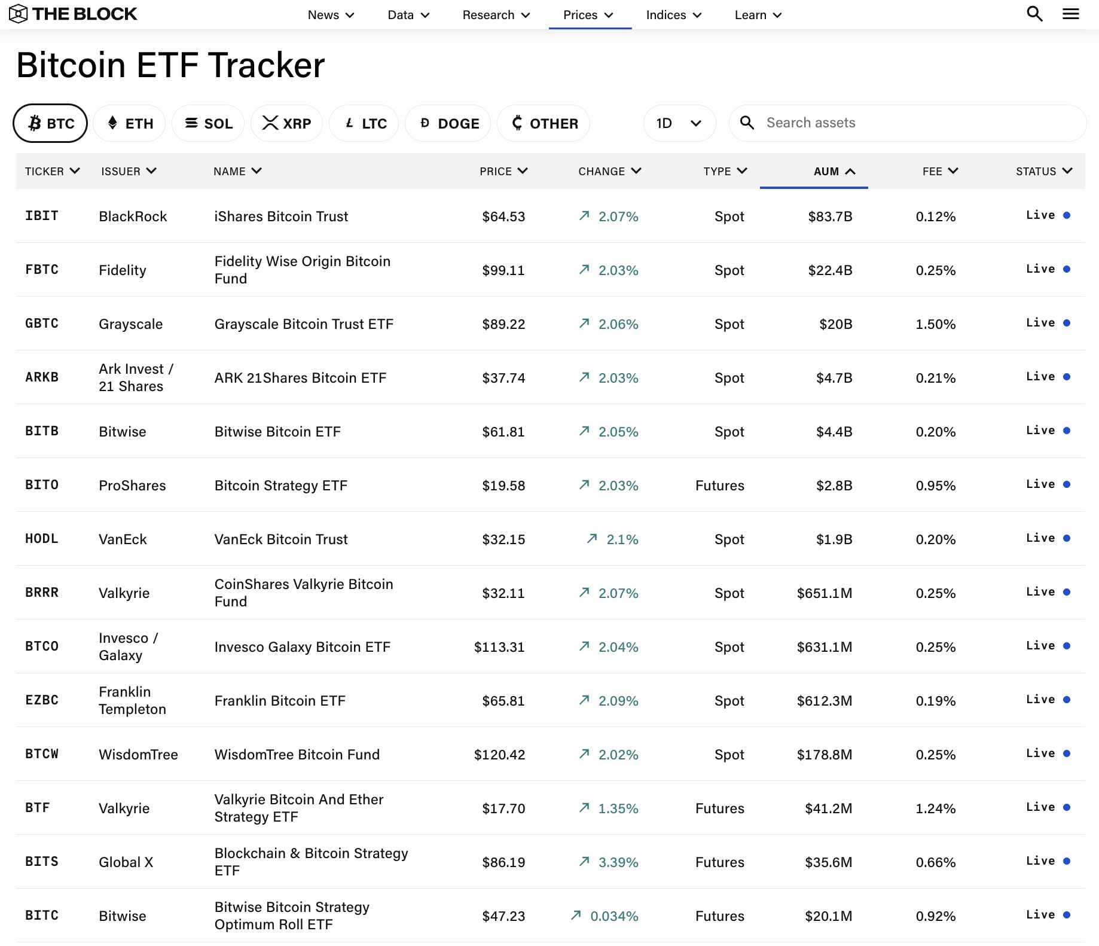Open the Research navigation menu
The height and width of the screenshot is (946, 1099).
click(x=496, y=15)
